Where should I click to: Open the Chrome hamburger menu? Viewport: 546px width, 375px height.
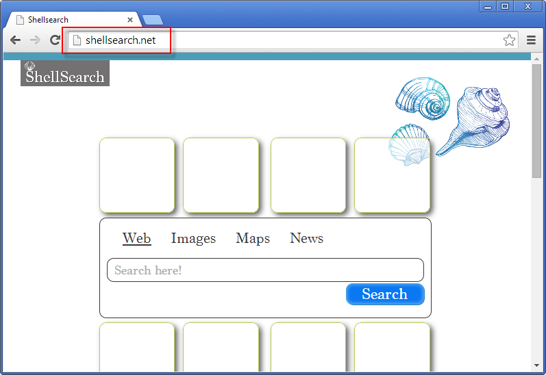point(531,40)
